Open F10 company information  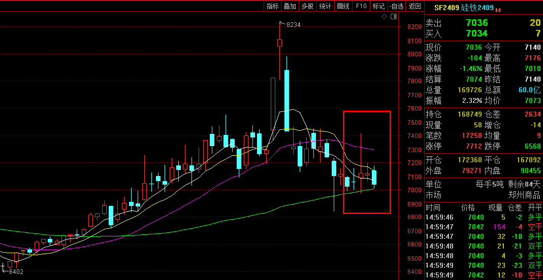[361, 6]
